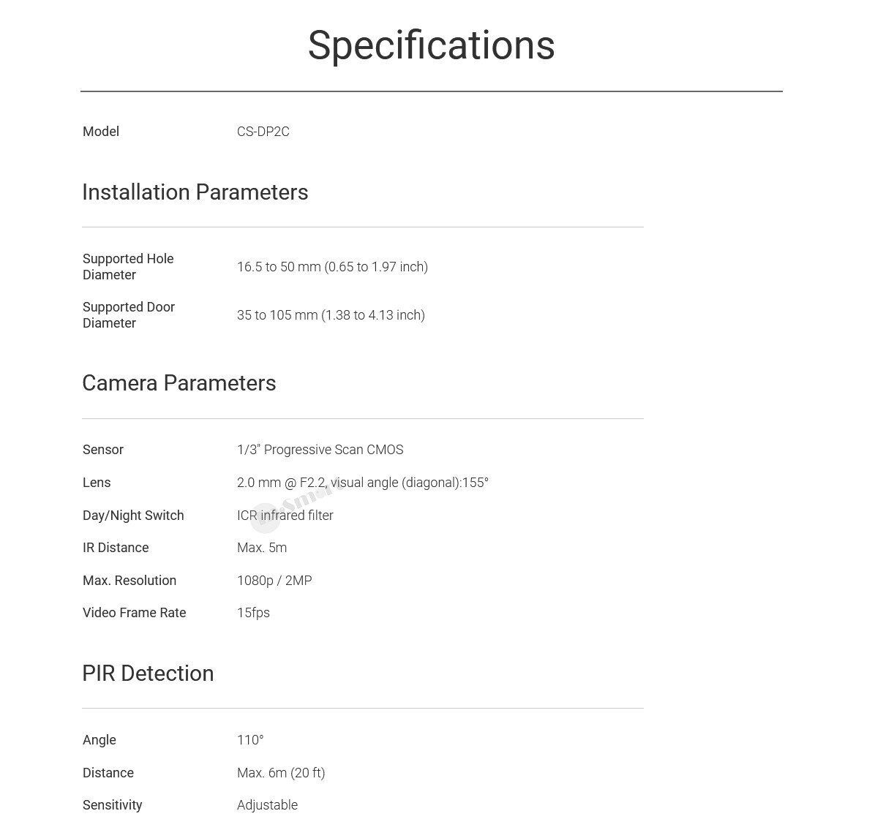The image size is (875, 830).
Task: Click the Camera Parameters heading
Action: click(x=179, y=383)
